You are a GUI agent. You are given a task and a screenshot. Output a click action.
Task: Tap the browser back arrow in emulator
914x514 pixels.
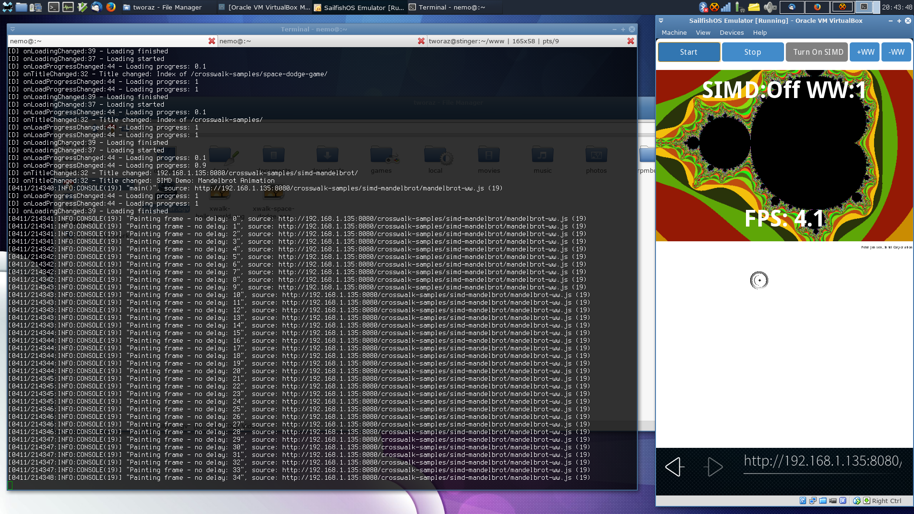pos(675,467)
